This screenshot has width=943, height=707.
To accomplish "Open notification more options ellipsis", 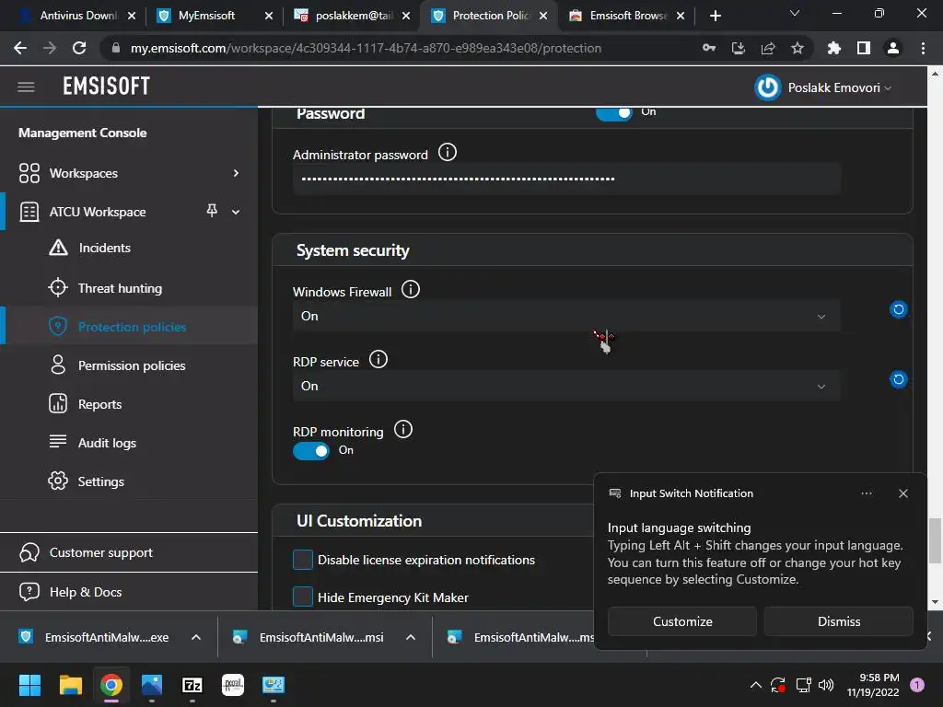I will (866, 493).
